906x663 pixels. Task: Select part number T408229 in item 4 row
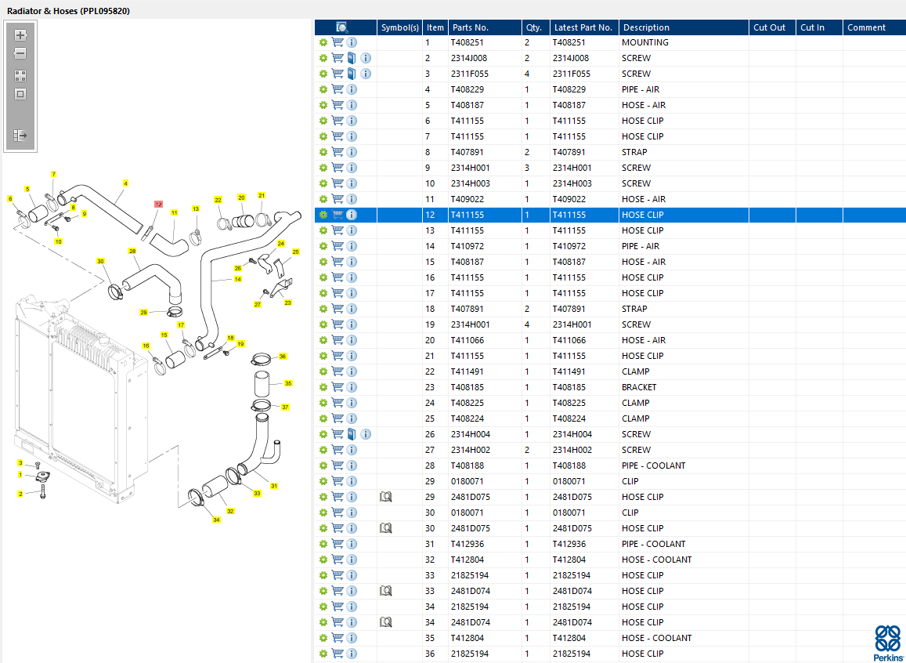(x=467, y=89)
